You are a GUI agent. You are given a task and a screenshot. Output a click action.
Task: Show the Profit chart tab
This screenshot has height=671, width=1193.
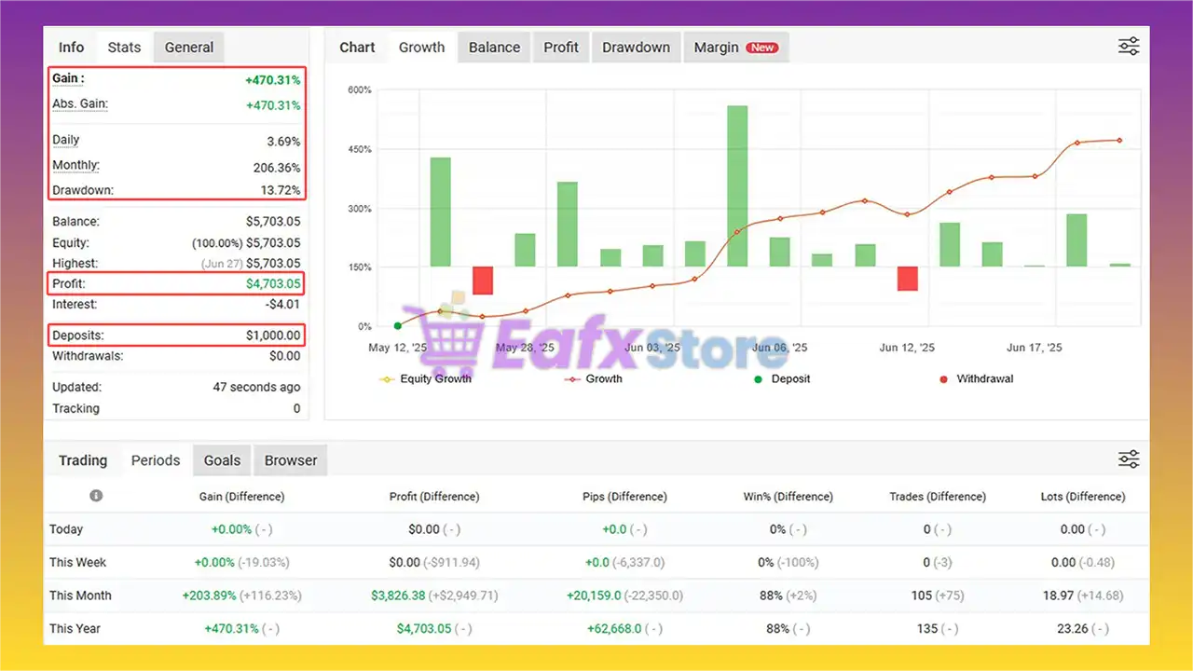[x=561, y=48]
